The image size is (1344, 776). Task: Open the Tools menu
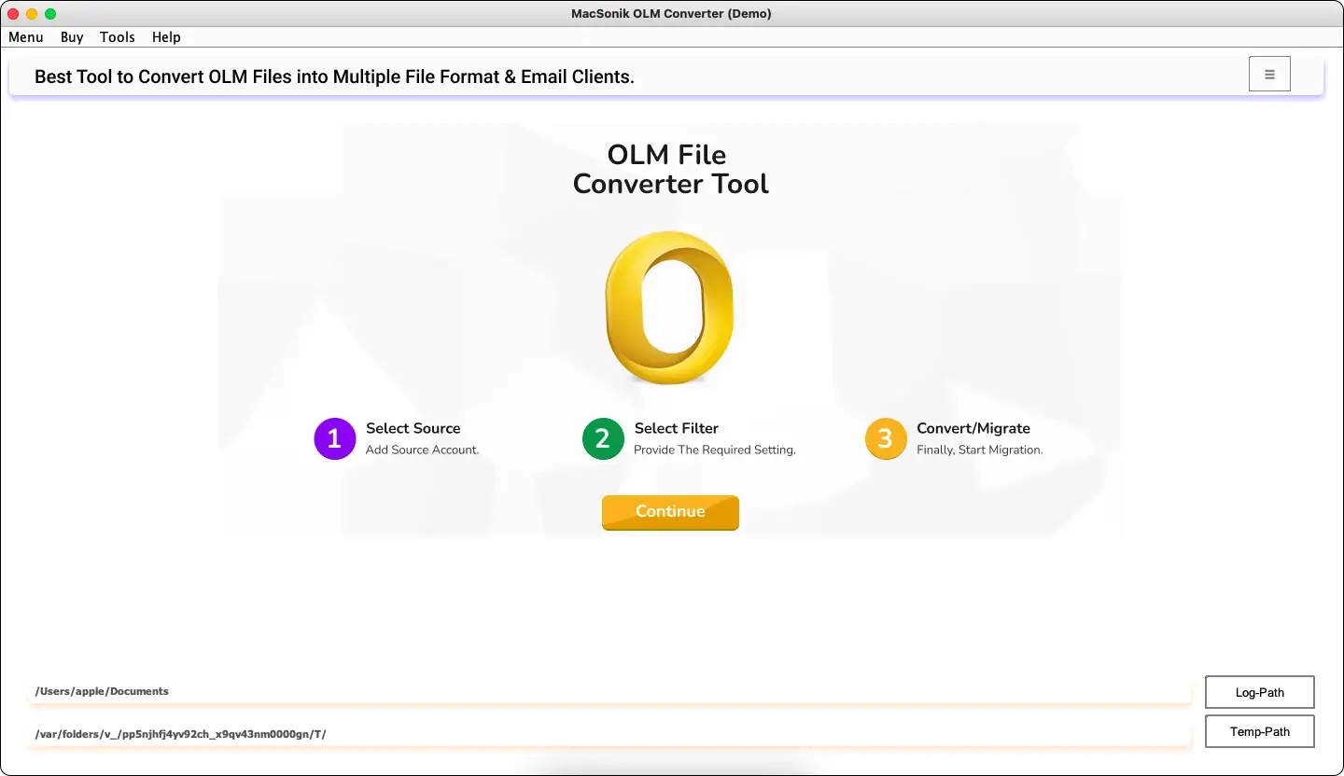click(118, 37)
